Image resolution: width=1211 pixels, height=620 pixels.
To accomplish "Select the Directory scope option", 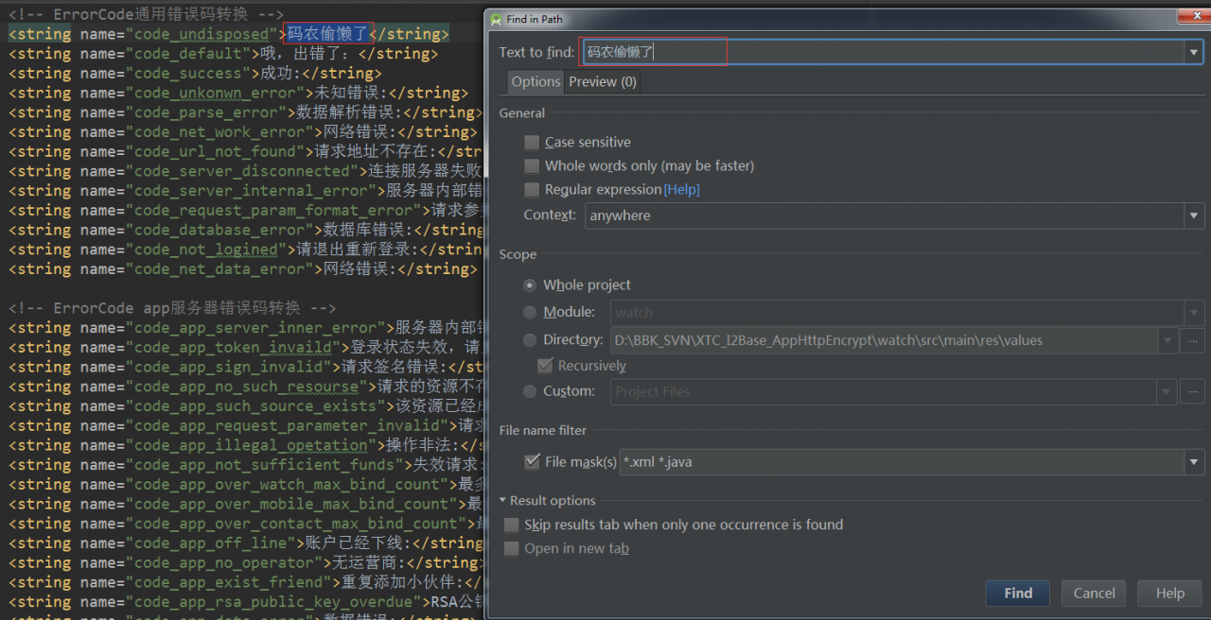I will pos(530,339).
